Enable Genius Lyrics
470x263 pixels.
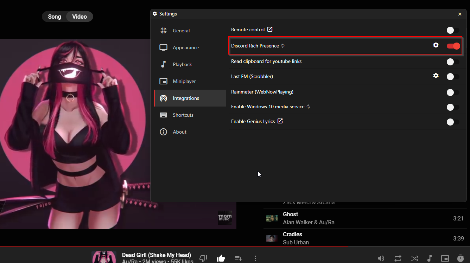tap(453, 122)
